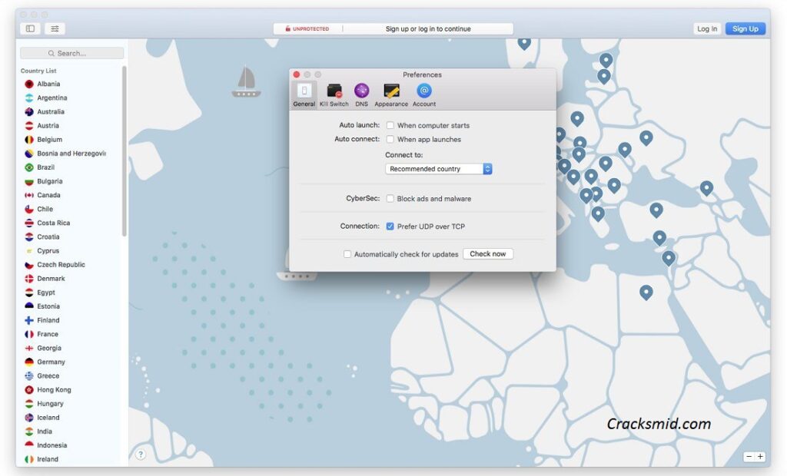This screenshot has height=476, width=787.
Task: Click the Greece flag icon
Action: coord(29,375)
